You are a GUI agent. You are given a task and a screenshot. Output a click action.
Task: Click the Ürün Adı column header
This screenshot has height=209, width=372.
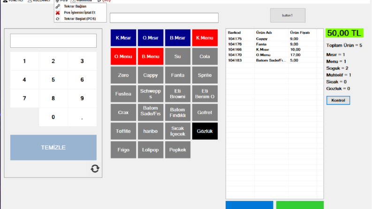pos(272,32)
